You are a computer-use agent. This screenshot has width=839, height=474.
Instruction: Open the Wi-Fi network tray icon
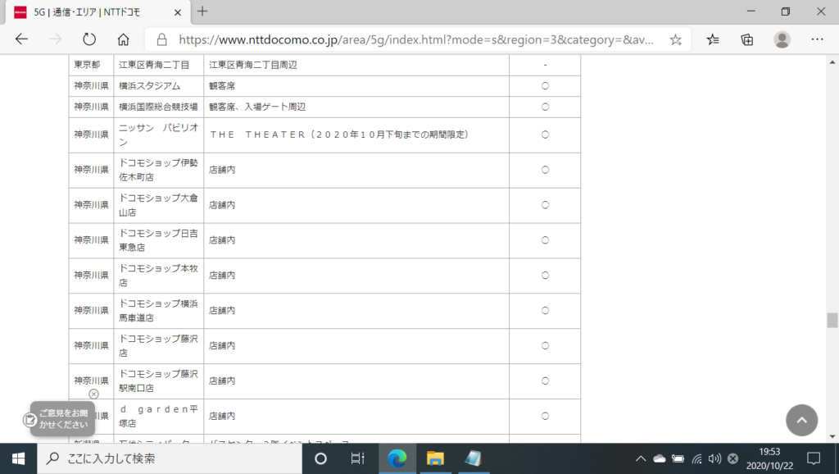click(x=696, y=459)
